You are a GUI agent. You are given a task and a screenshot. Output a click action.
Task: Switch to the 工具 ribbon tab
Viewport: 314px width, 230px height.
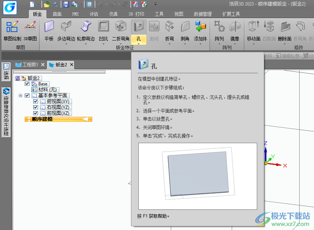159,14
